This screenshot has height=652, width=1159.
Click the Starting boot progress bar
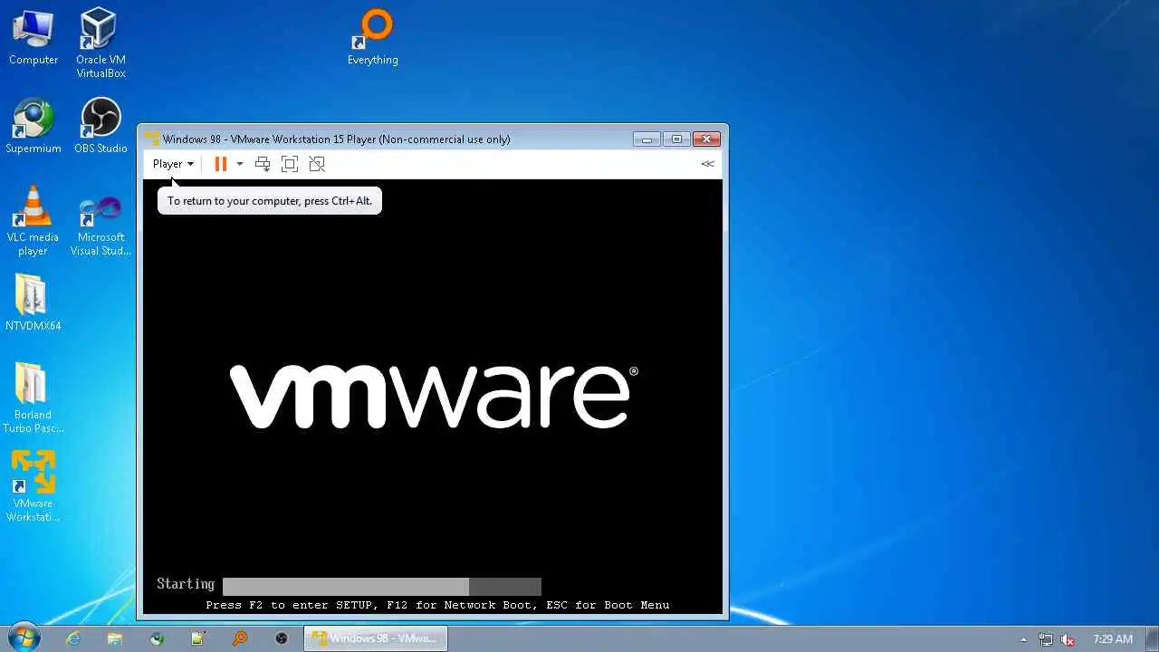382,586
